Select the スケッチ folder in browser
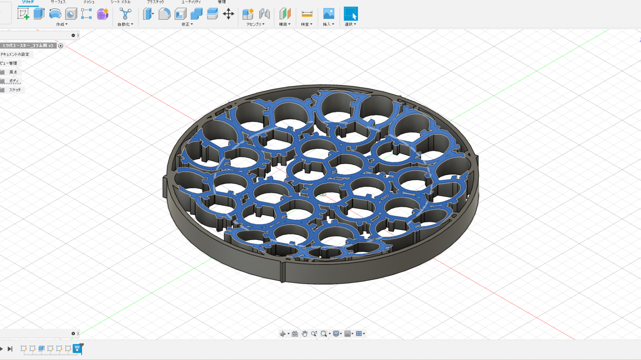 pos(15,90)
